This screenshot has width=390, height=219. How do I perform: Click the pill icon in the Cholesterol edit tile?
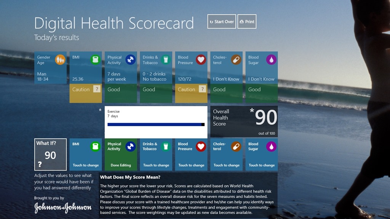[236, 146]
